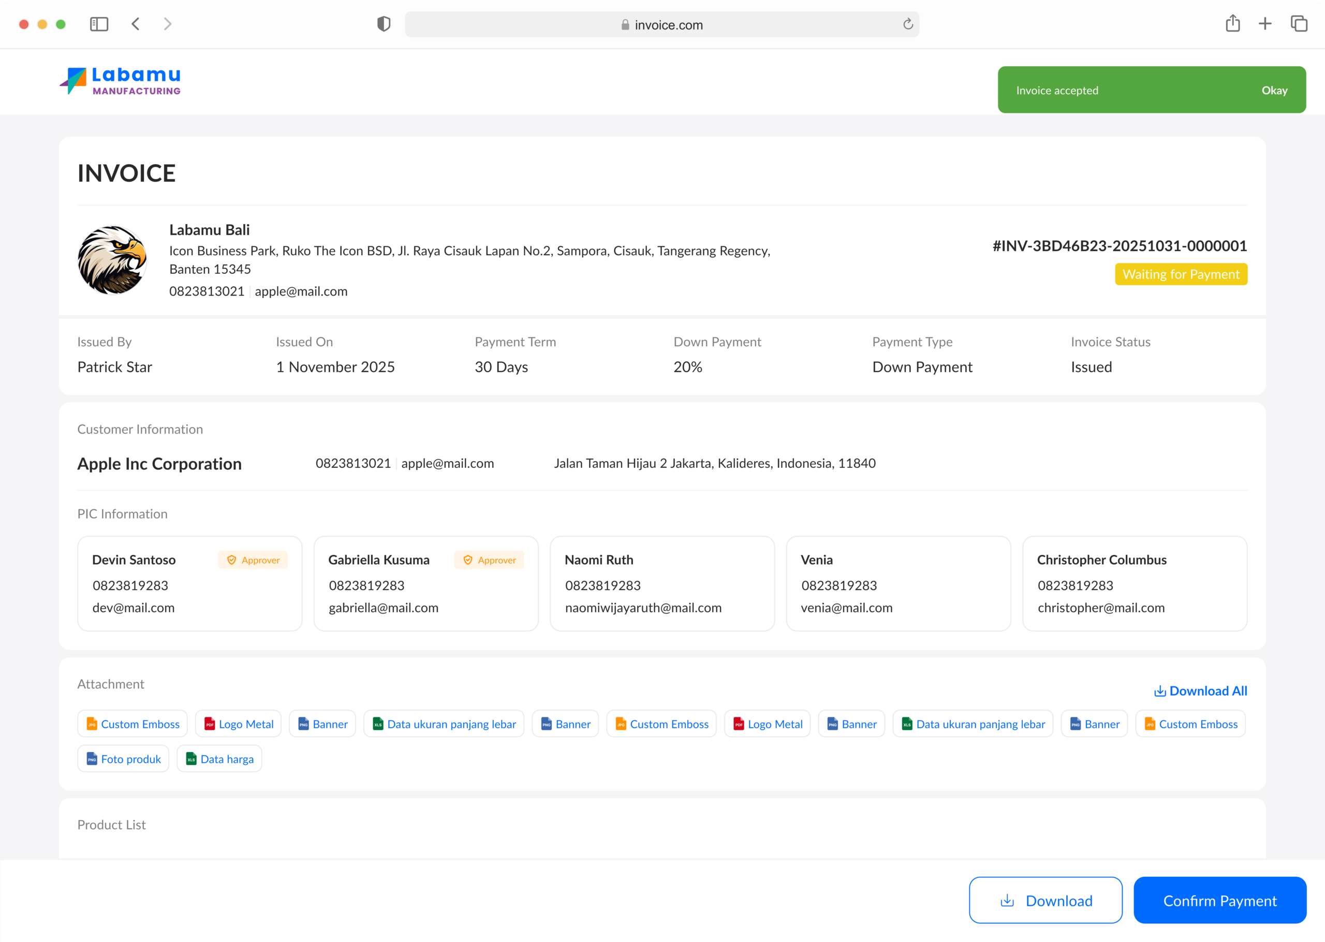Open the Foto produk image attachment

[123, 759]
